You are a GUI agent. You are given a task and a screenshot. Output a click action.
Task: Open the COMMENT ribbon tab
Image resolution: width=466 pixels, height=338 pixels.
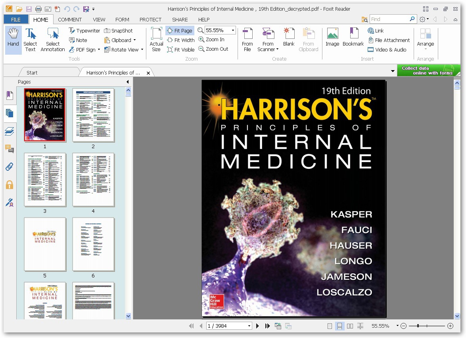(70, 19)
